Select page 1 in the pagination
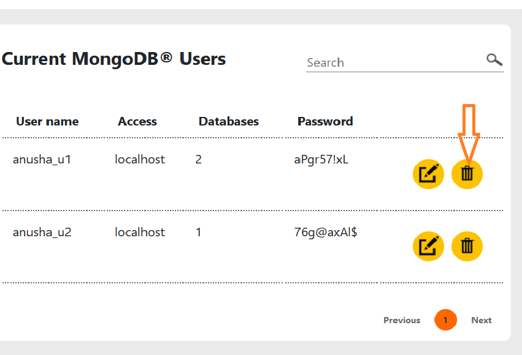 tap(445, 320)
